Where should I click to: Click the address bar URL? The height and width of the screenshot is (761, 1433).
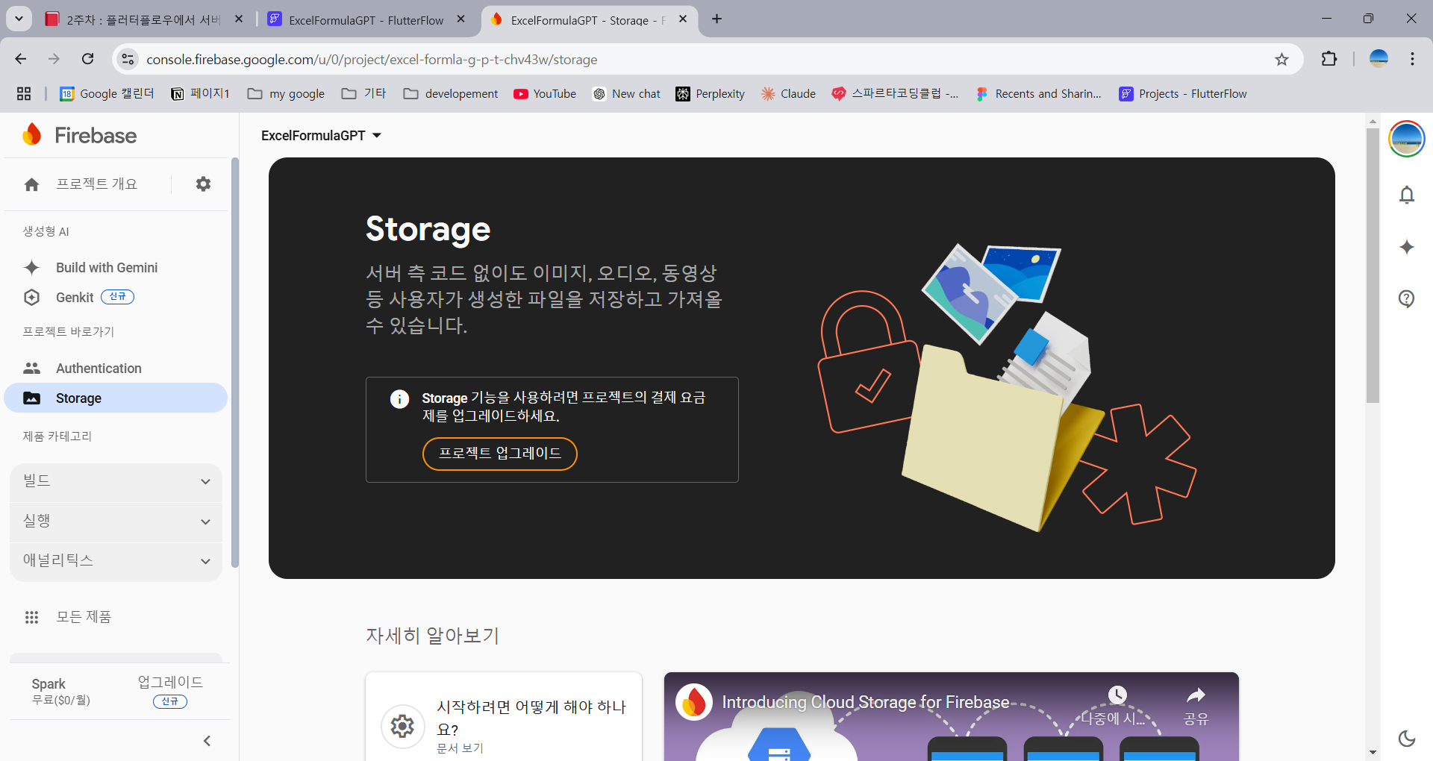tap(372, 60)
